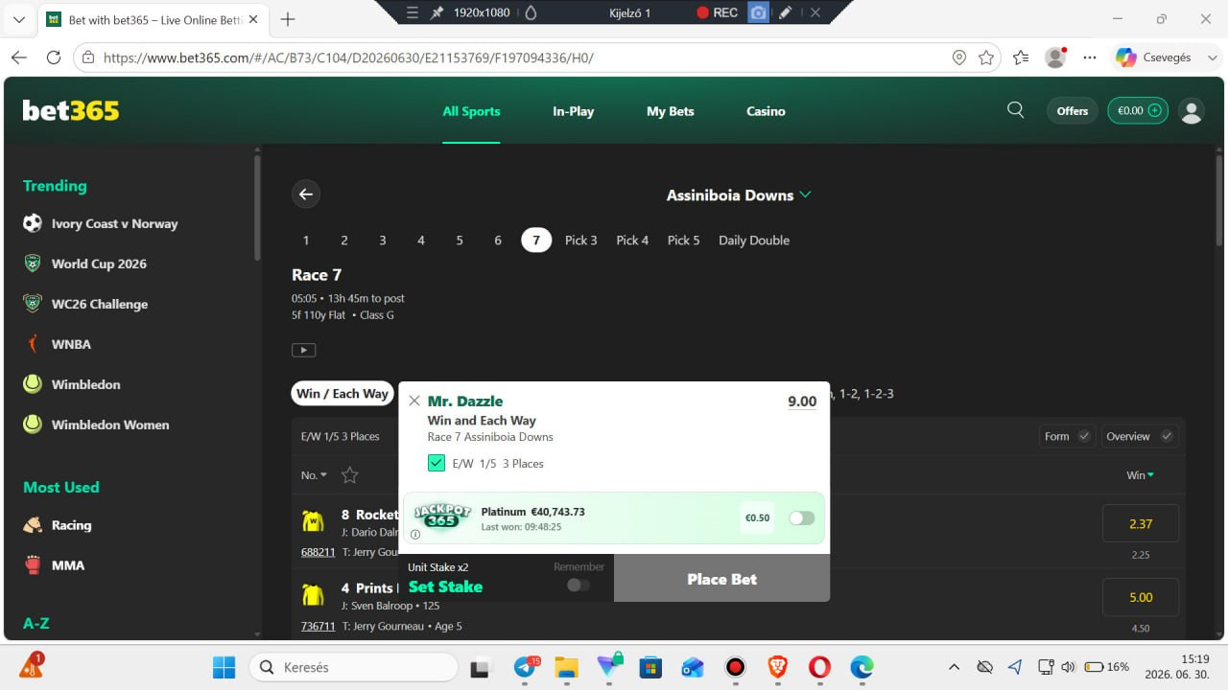Turn on the Remember stake toggle
The height and width of the screenshot is (690, 1228).
pos(578,585)
